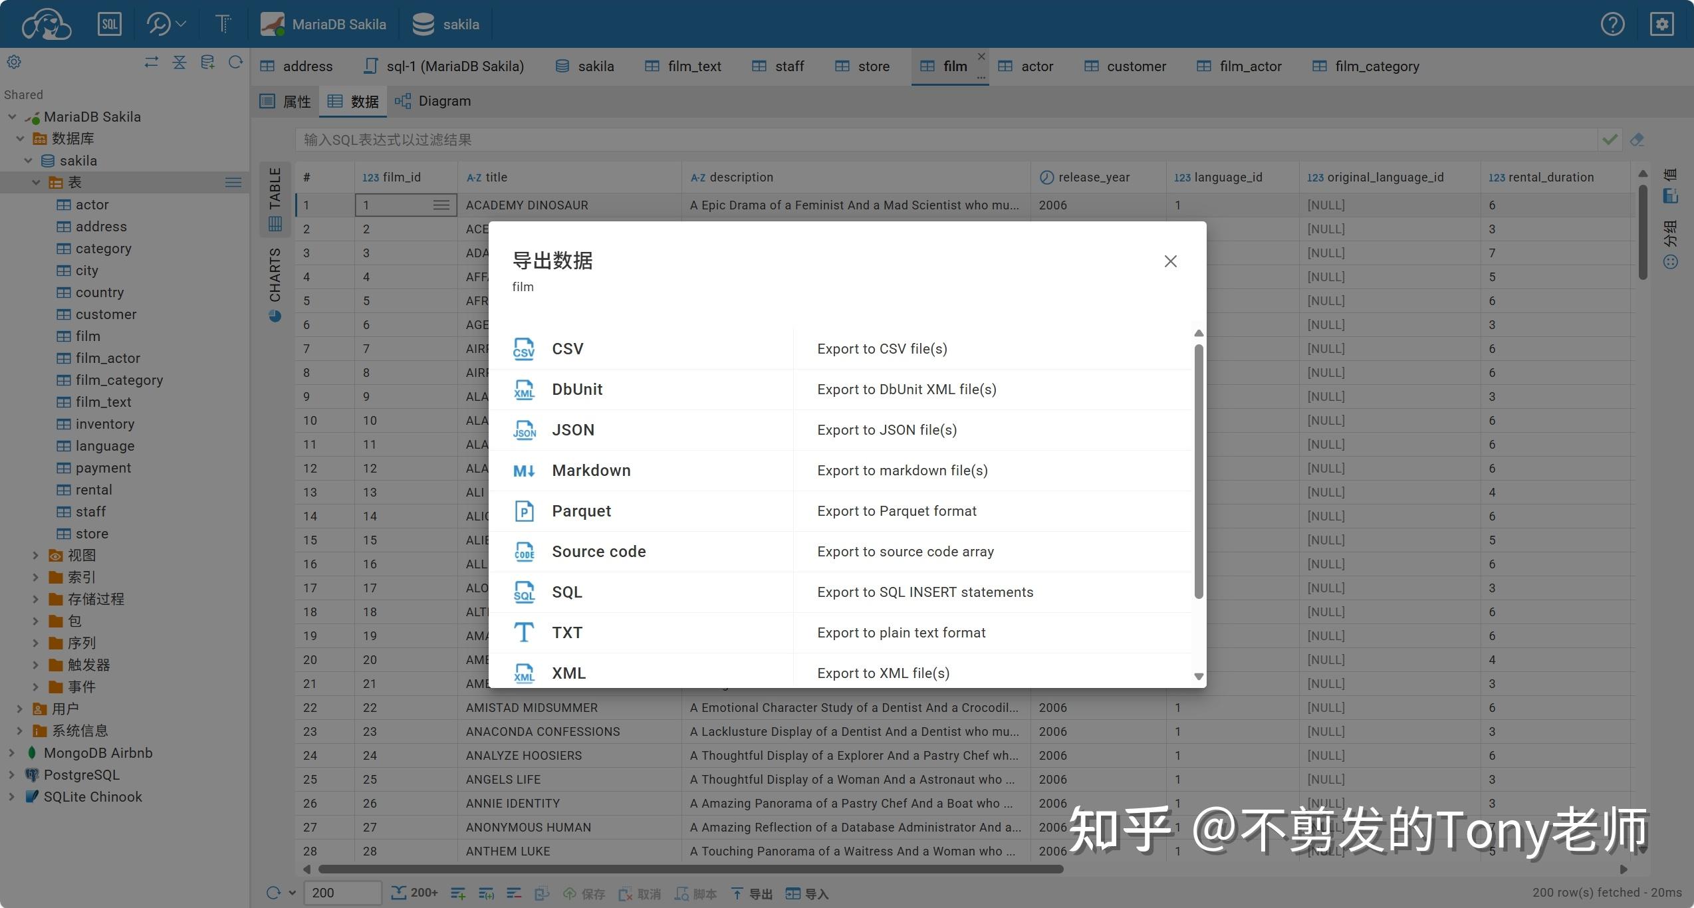Switch to the actor table tab
This screenshot has width=1694, height=908.
[1036, 66]
